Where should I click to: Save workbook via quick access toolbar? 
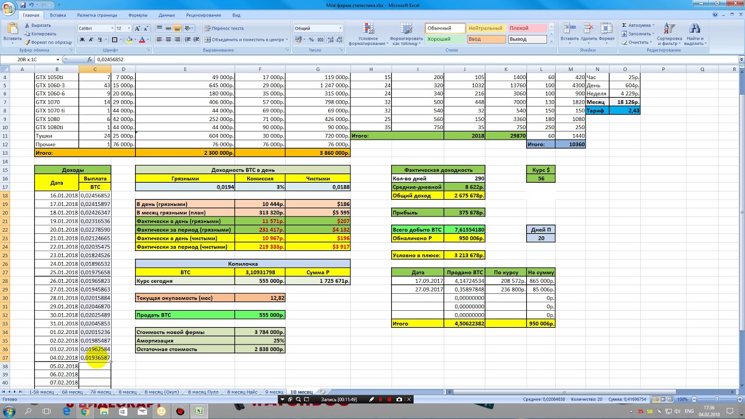click(23, 5)
